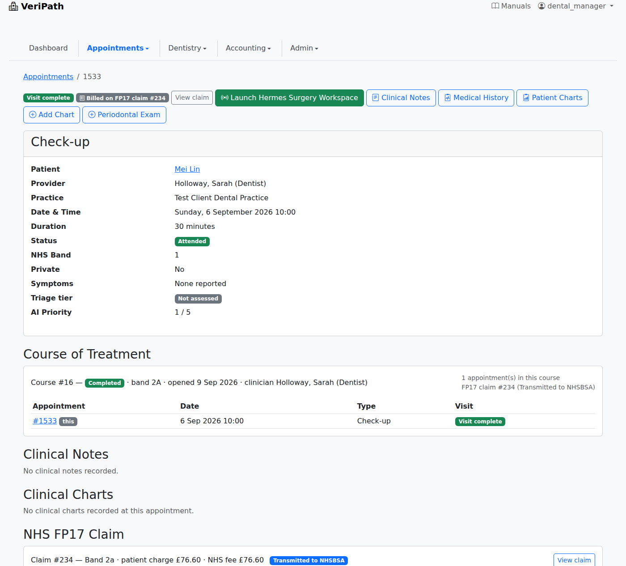Go to the Dashboard tab
Screen dimensions: 626x566
tap(48, 48)
